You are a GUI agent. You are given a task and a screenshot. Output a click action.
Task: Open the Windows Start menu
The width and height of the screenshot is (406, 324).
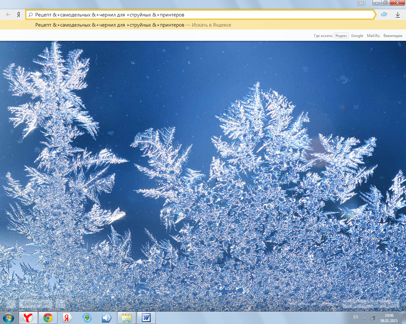[9, 318]
